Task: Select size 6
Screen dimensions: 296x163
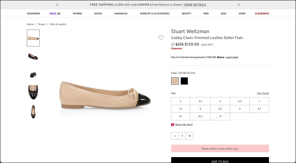Action: click(220, 101)
